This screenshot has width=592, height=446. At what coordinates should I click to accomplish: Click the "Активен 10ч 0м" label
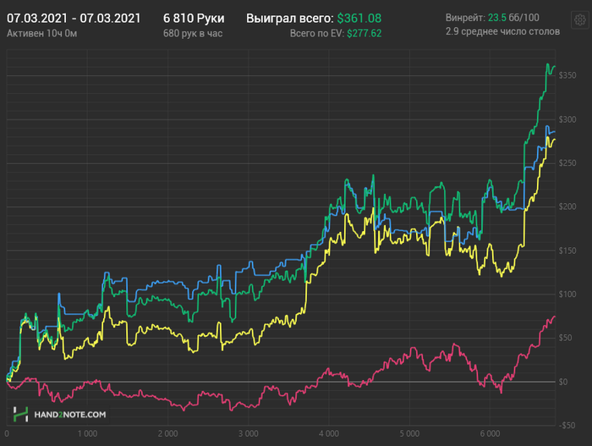coord(42,34)
